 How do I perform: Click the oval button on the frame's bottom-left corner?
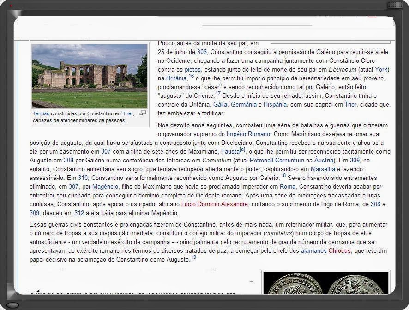12,305
